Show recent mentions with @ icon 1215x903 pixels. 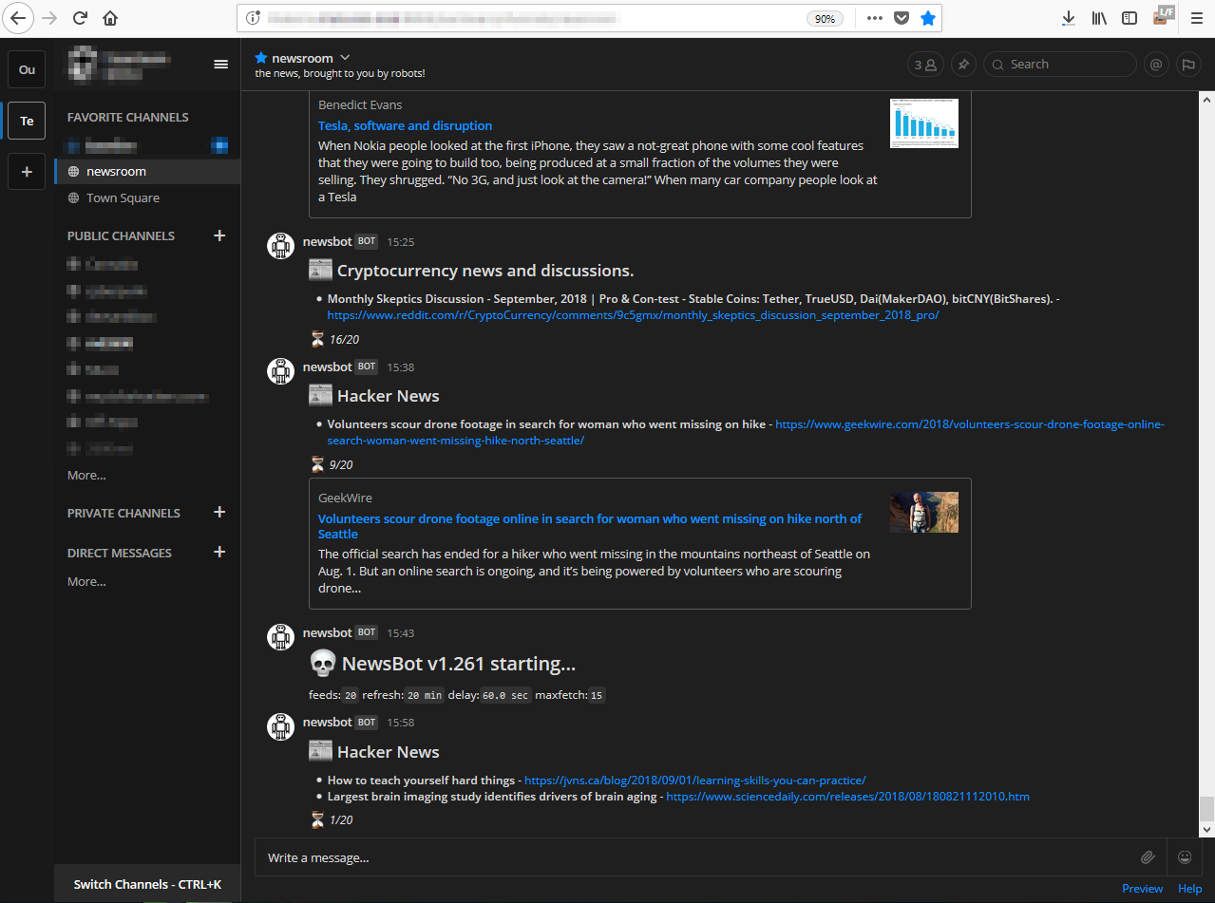pyautogui.click(x=1156, y=65)
